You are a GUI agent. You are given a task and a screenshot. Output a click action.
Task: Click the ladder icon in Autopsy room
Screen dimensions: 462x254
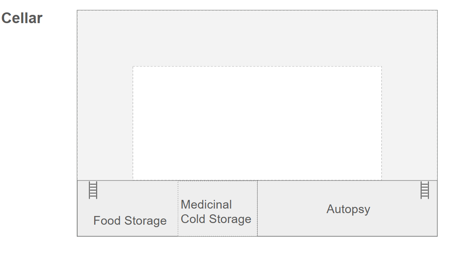424,190
